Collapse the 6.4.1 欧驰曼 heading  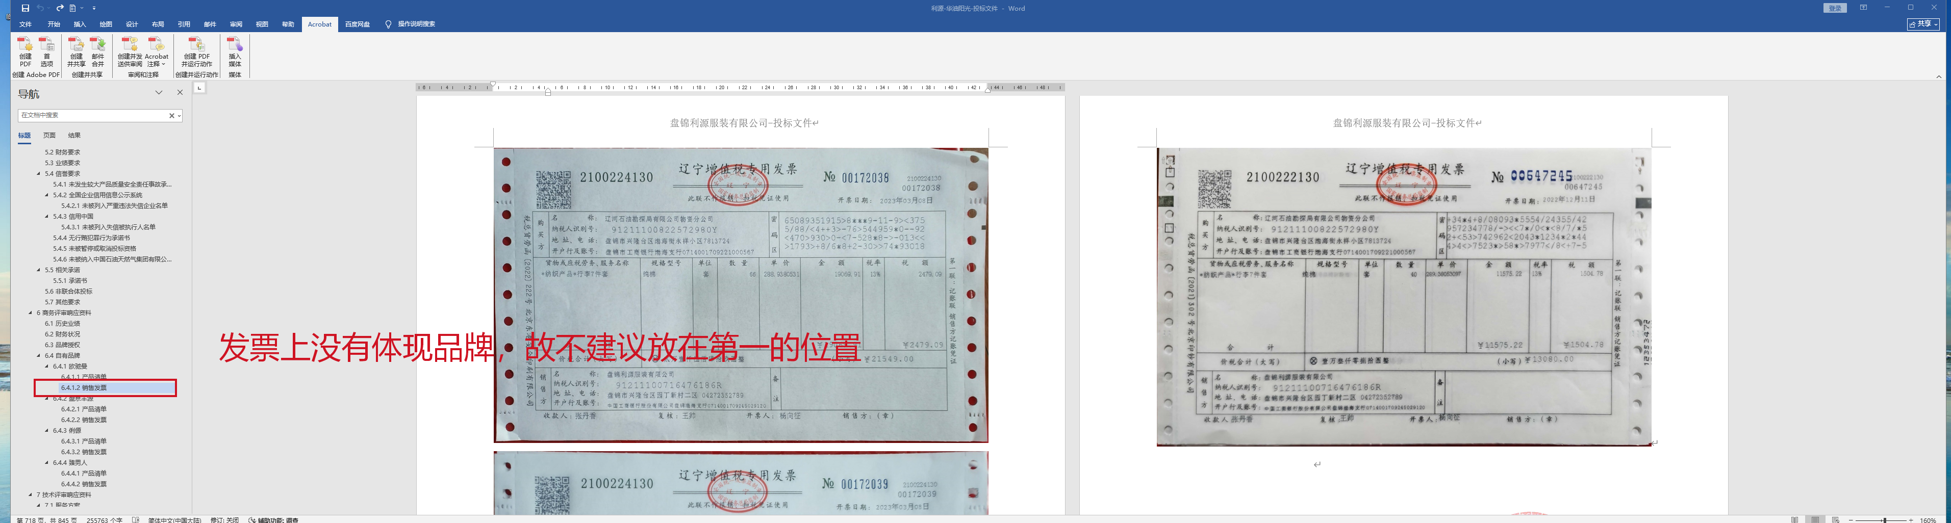click(47, 367)
